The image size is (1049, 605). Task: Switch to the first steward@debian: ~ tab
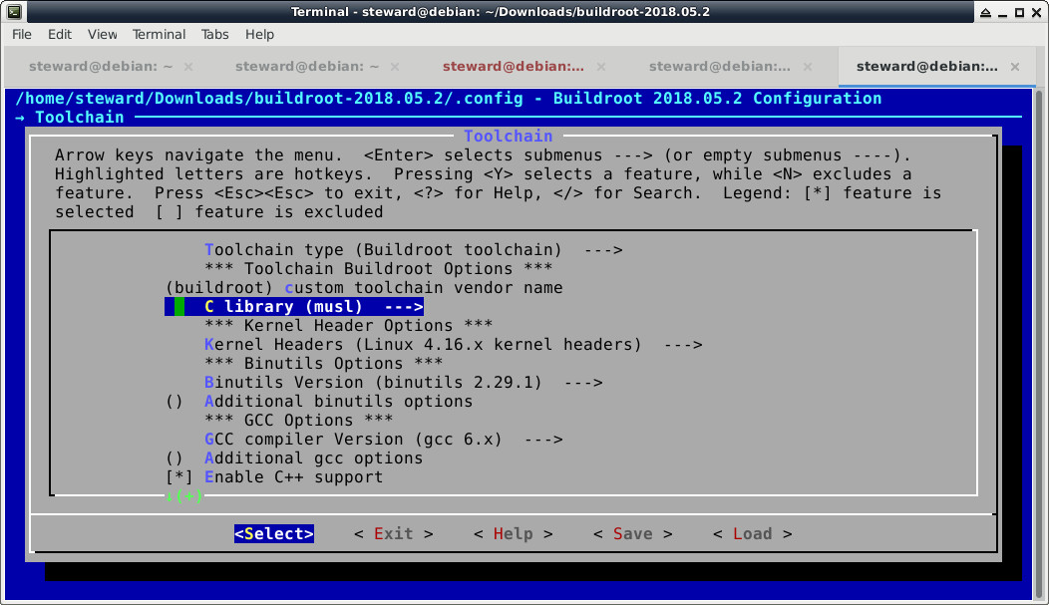[x=101, y=66]
